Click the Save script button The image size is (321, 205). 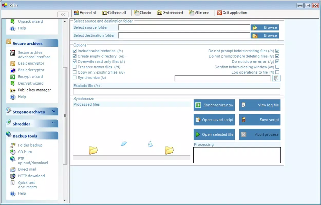pos(260,120)
